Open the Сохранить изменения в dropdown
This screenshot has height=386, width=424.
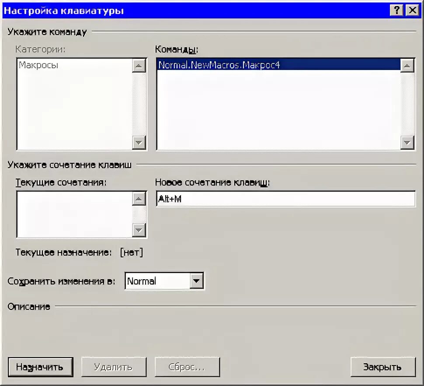(197, 281)
